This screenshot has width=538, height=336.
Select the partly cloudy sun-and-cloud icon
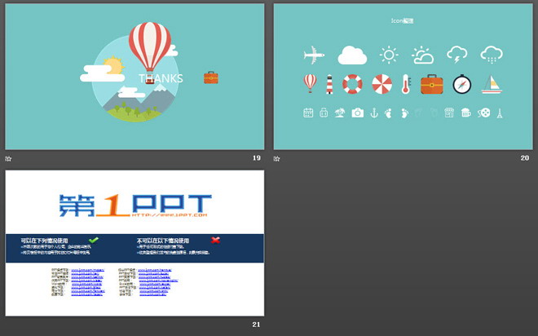click(423, 55)
